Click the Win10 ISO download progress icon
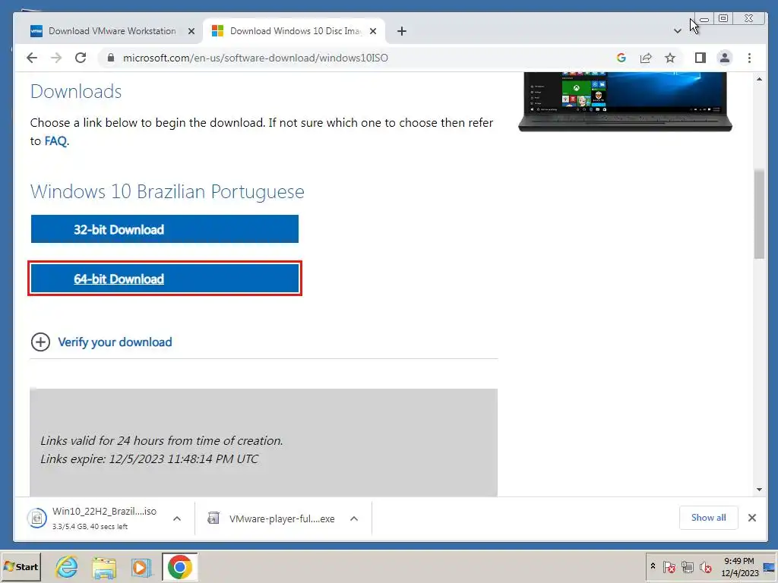The width and height of the screenshot is (778, 583). [x=36, y=518]
